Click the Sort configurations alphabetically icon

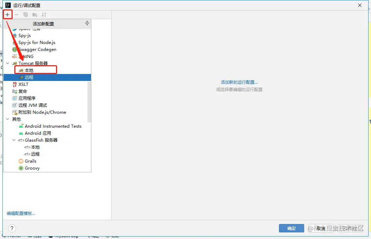tap(44, 15)
